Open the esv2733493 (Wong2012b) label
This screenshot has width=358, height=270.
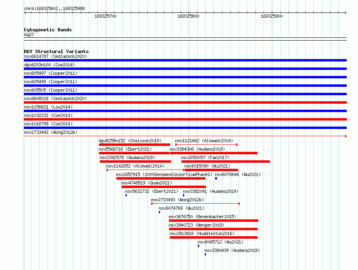point(177,200)
